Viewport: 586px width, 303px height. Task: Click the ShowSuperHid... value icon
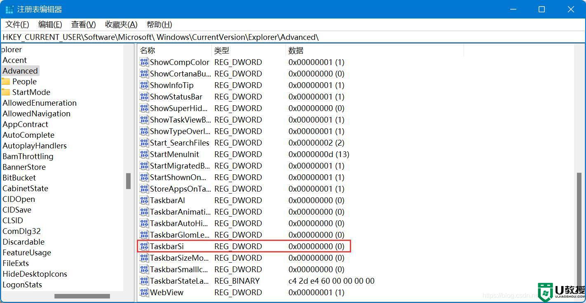click(144, 108)
